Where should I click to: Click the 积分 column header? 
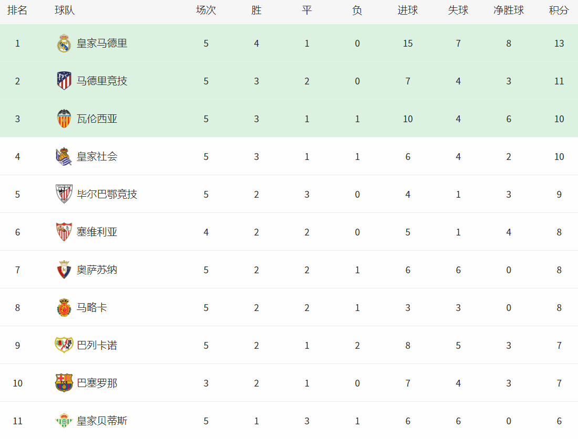[x=559, y=10]
